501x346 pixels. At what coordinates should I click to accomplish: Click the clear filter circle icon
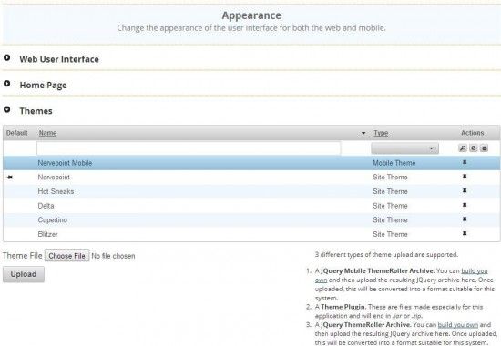[474, 148]
